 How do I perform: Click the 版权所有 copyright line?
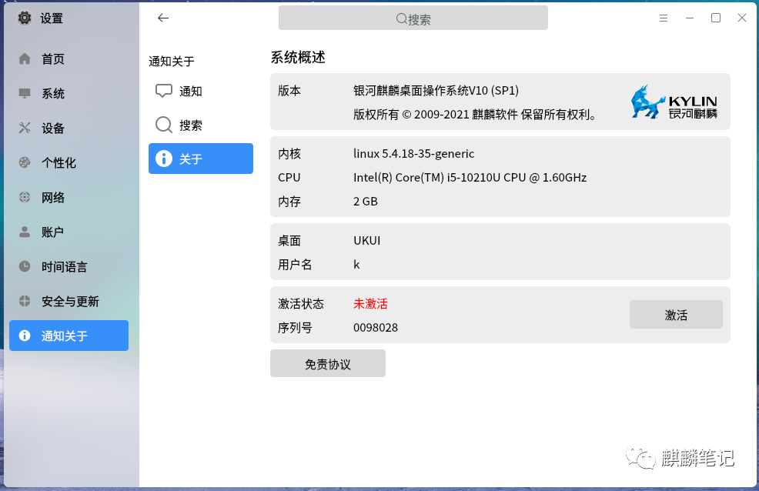coord(475,115)
